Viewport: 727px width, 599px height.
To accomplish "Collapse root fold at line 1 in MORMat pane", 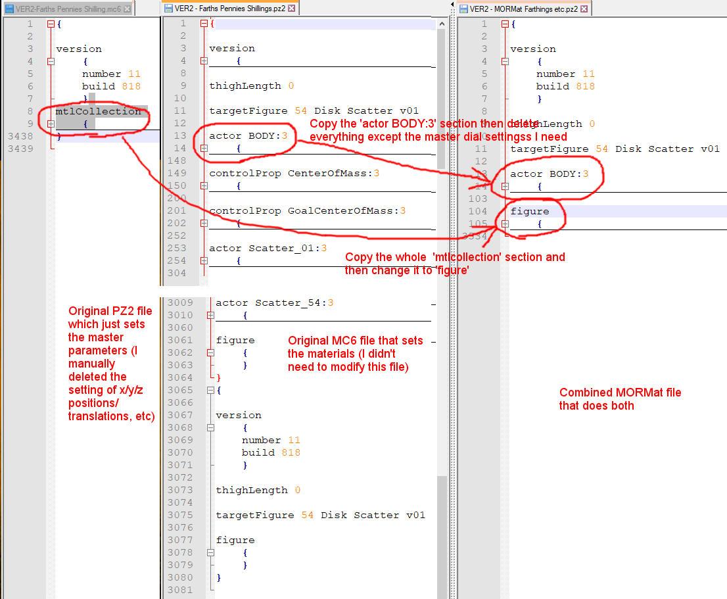I will pos(505,24).
